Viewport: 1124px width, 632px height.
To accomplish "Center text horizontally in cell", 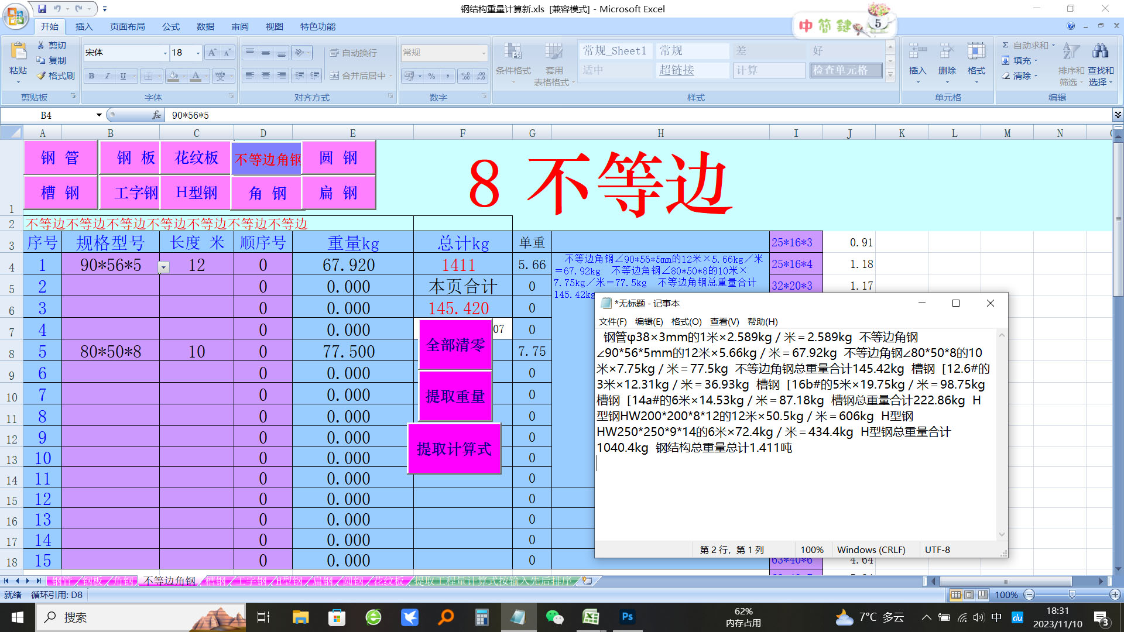I will pyautogui.click(x=266, y=75).
